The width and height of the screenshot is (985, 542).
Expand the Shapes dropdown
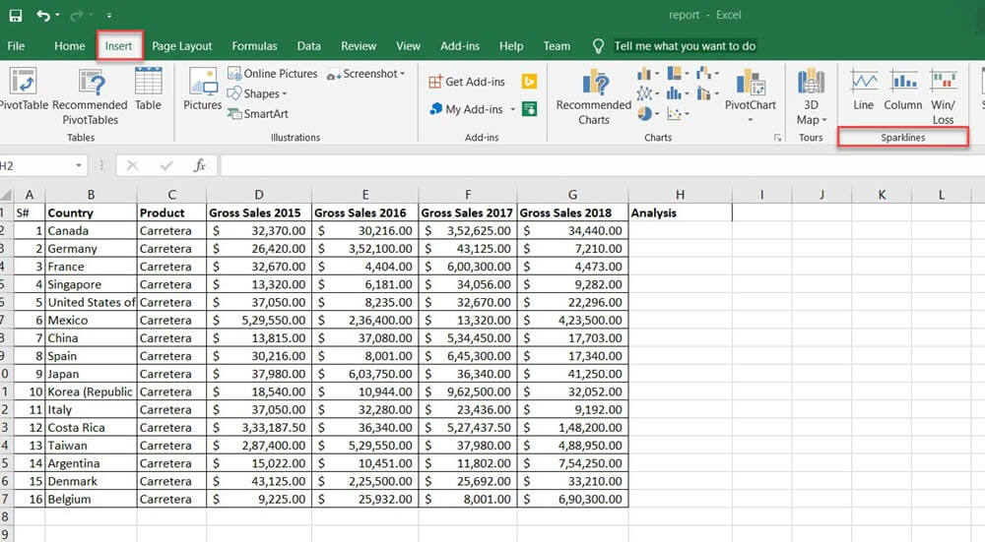tap(260, 93)
